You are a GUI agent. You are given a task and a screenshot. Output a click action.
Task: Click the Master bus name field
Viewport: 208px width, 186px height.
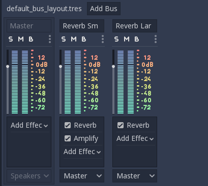[x=29, y=26]
